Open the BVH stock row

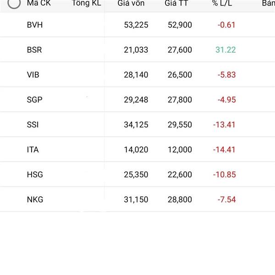click(x=137, y=25)
